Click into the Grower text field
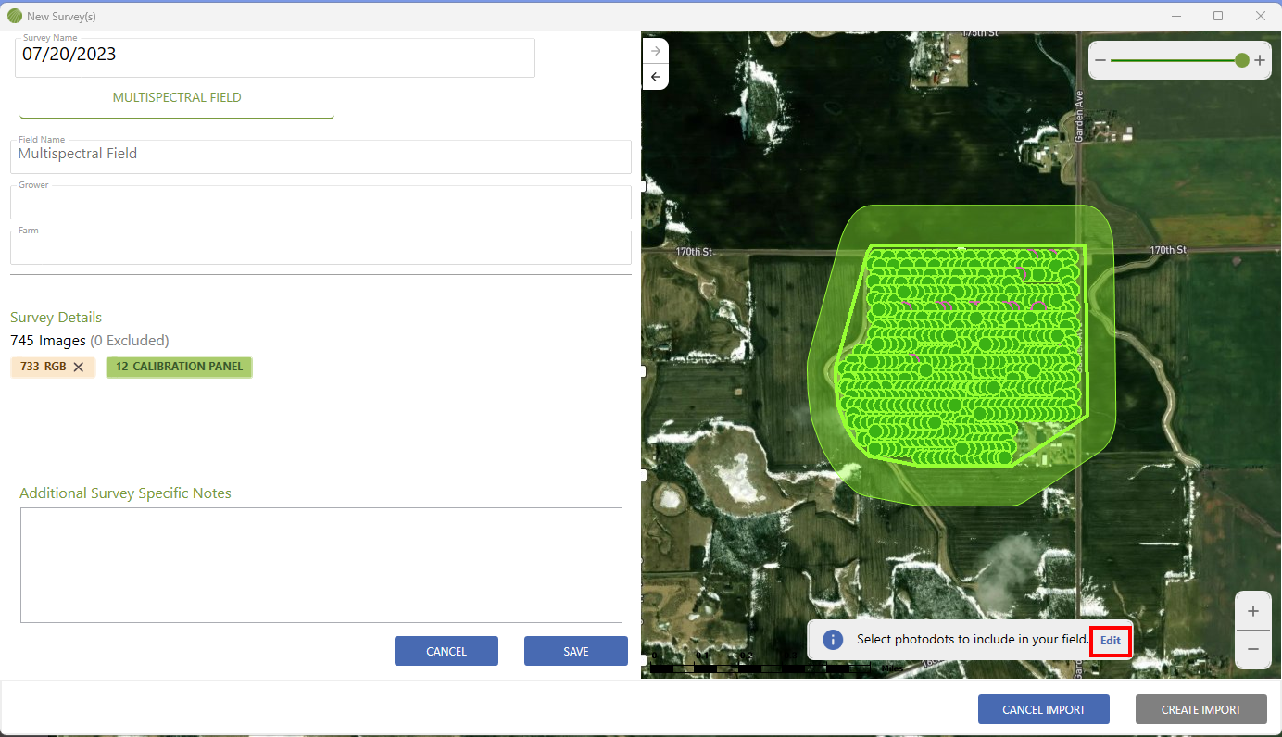Screen dimensions: 1282x737 click(320, 202)
